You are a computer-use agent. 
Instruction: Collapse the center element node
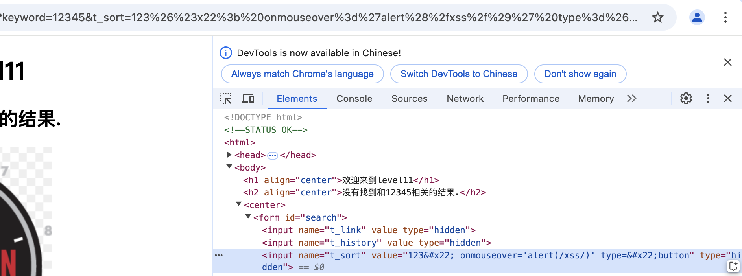click(238, 204)
